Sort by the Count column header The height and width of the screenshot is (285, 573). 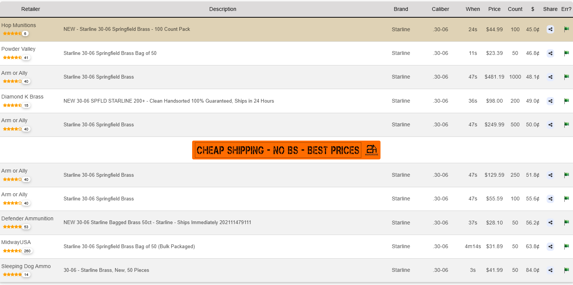(x=515, y=9)
